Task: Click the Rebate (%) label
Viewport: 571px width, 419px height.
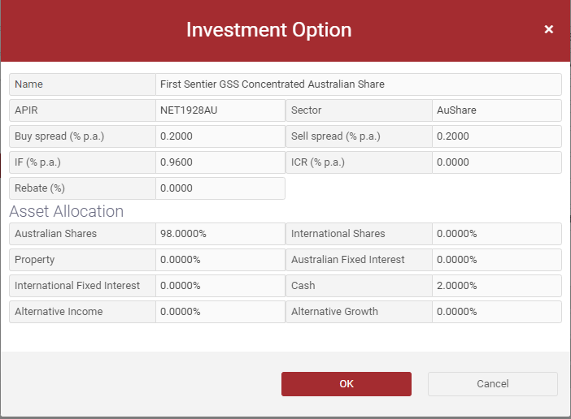Action: coord(40,188)
